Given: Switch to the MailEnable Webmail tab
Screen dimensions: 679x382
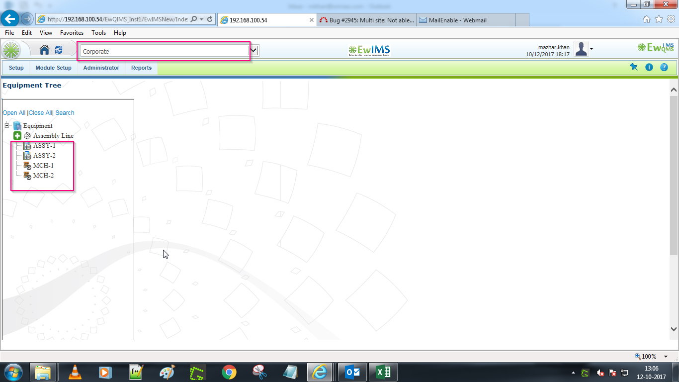Looking at the screenshot, I should [466, 20].
